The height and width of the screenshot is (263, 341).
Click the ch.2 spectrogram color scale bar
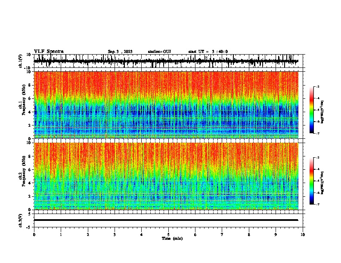click(312, 181)
